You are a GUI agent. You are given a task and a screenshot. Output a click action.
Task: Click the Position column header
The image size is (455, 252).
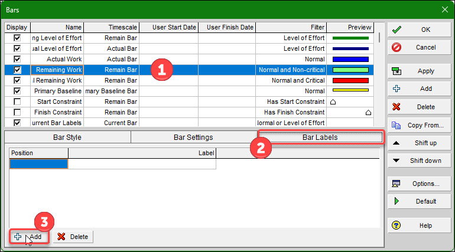point(38,153)
